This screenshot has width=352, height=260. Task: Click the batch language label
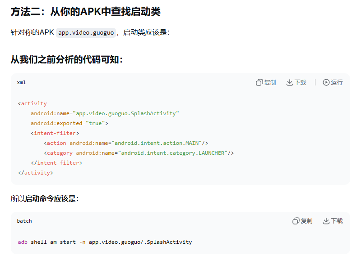[24, 221]
